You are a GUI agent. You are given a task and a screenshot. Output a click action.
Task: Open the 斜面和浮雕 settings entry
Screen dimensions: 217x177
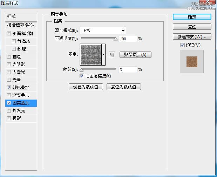point(23,34)
